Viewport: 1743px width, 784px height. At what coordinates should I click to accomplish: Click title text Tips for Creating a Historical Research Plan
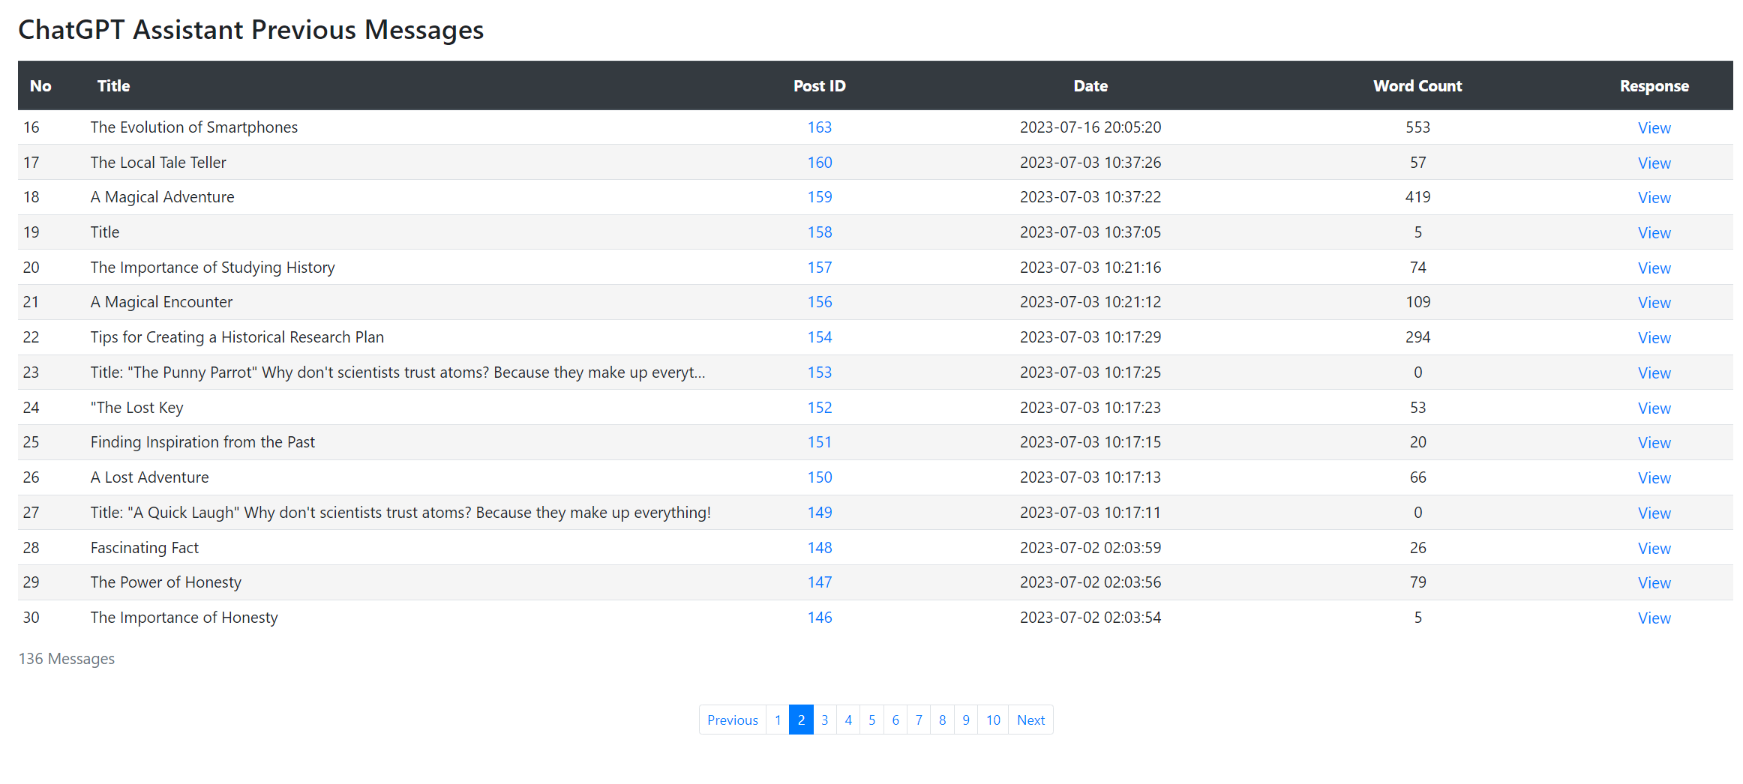[237, 337]
